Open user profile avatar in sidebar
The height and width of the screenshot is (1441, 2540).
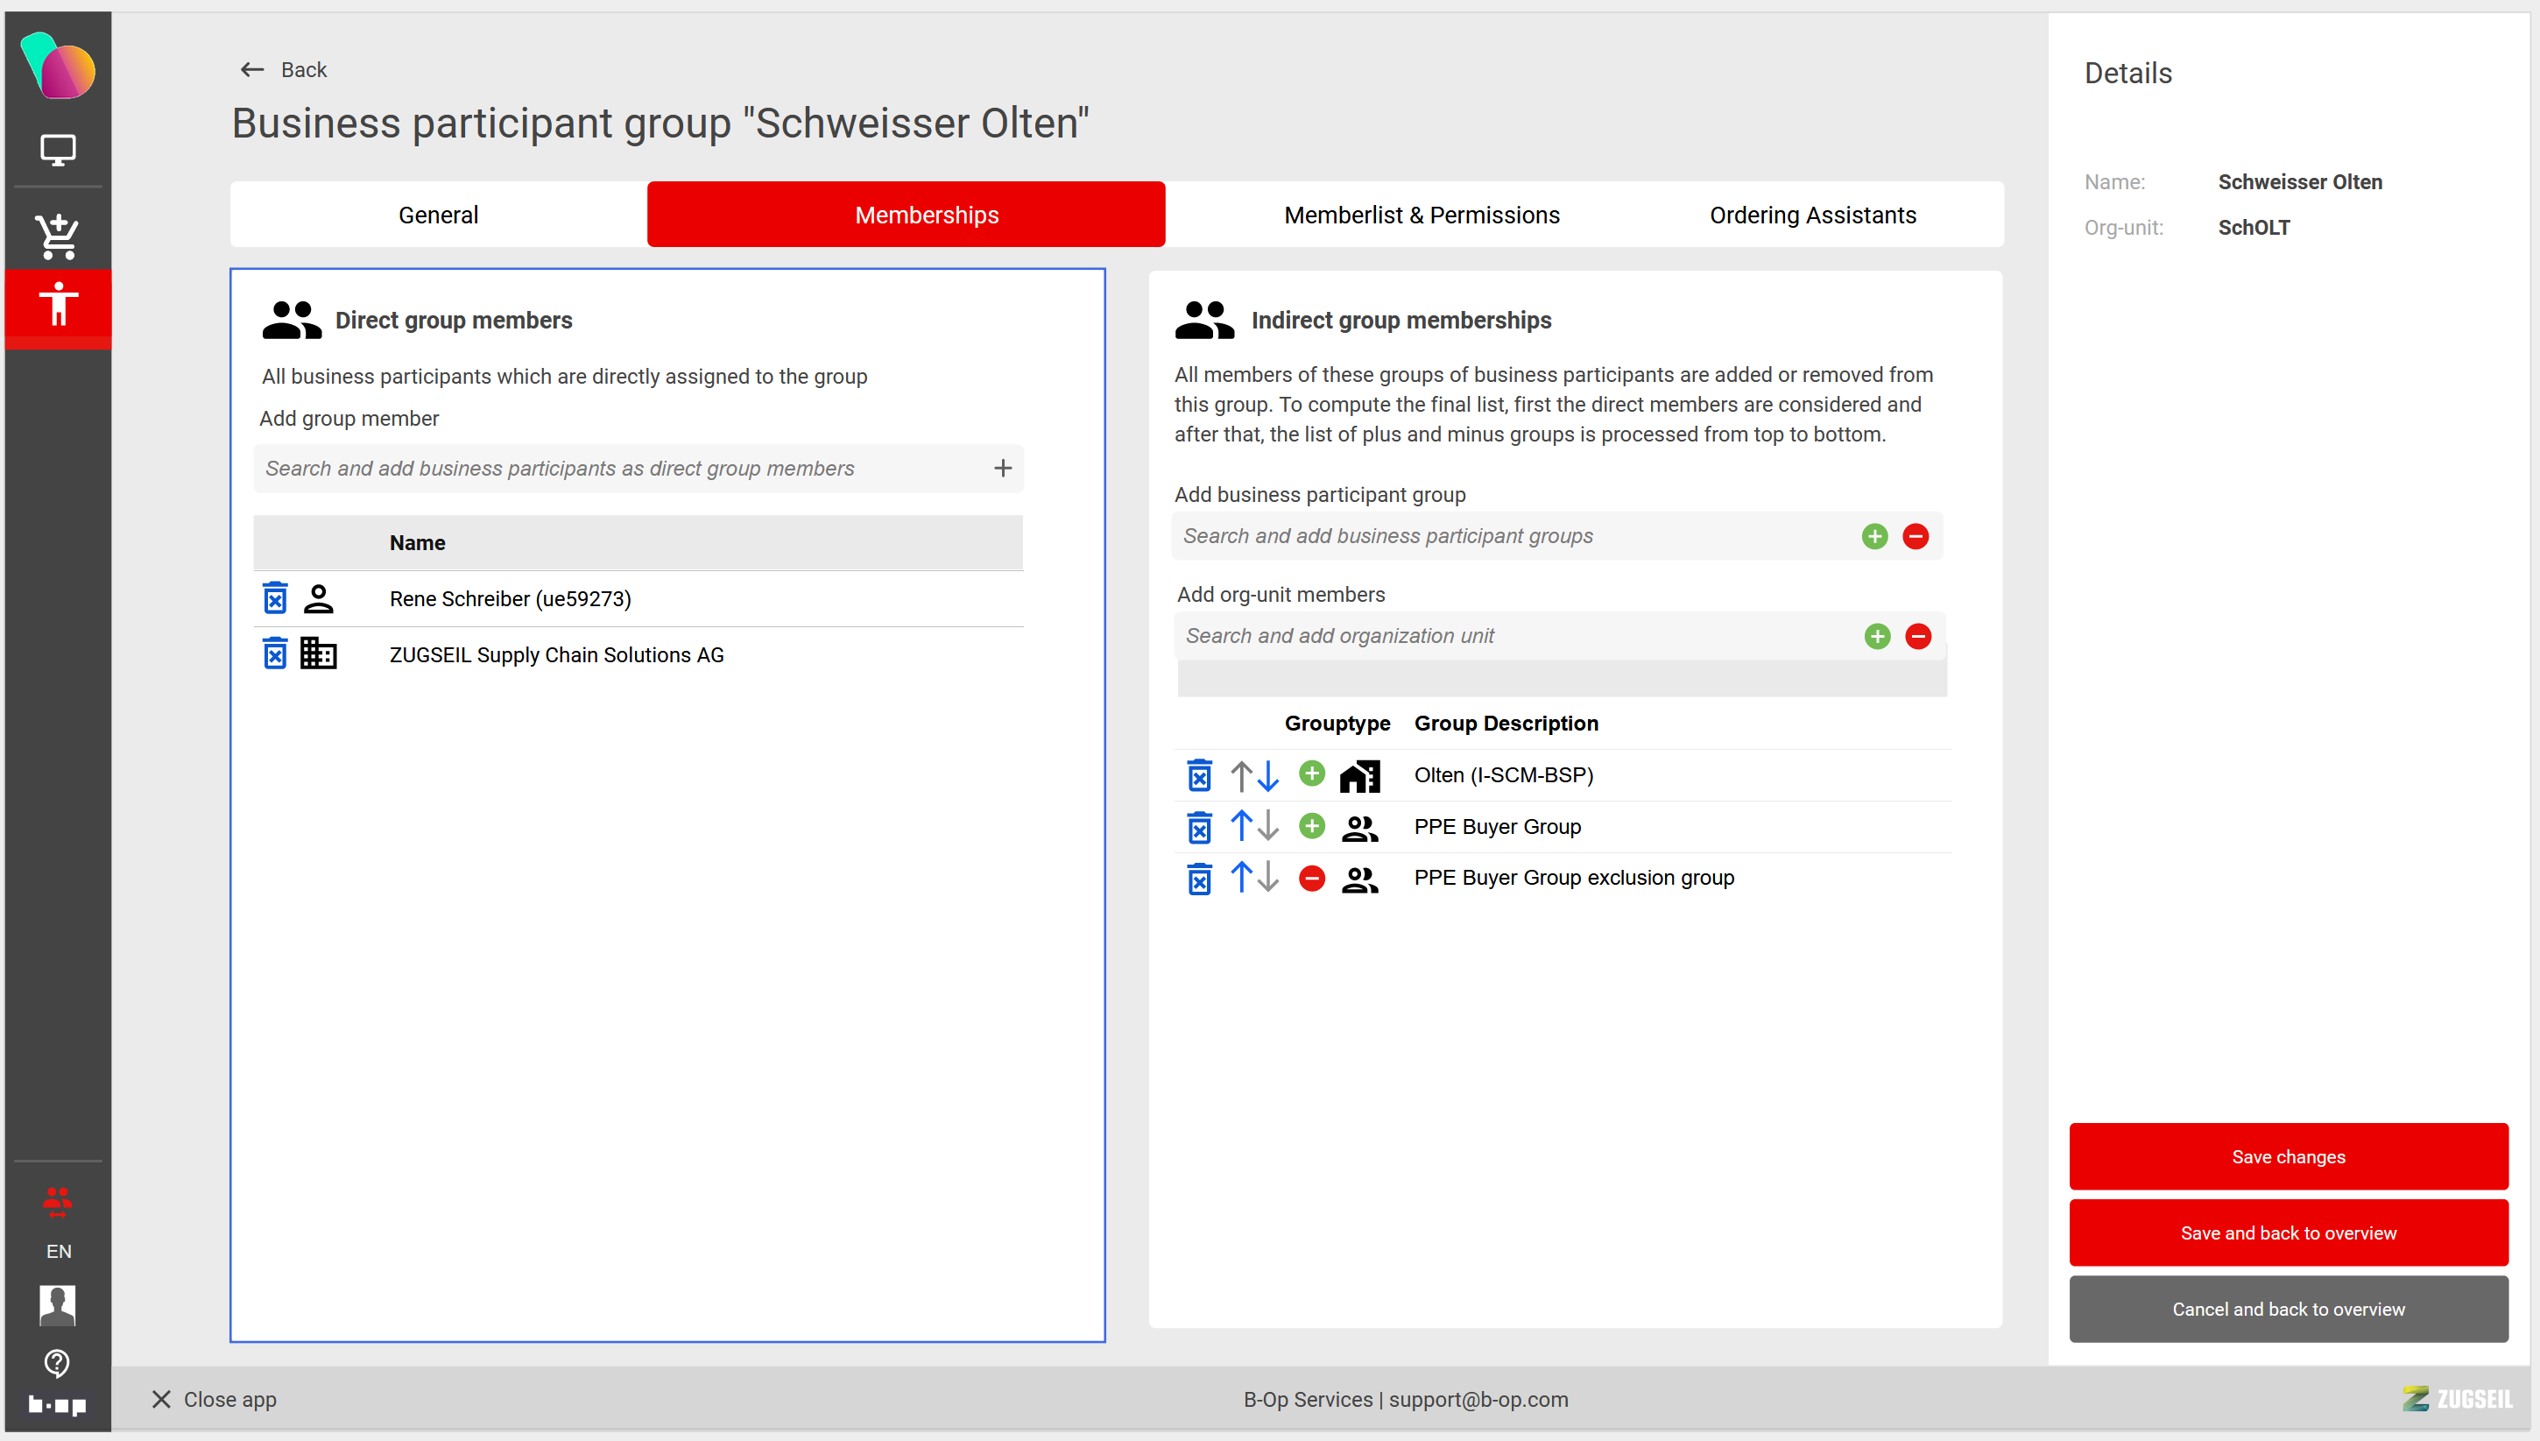coord(58,1304)
